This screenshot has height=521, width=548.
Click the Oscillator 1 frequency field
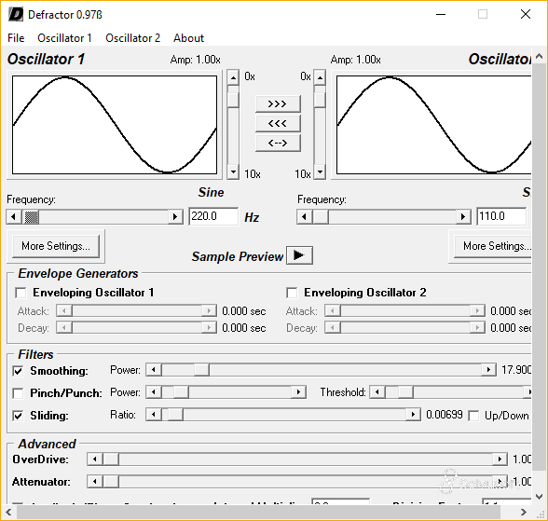(x=213, y=216)
